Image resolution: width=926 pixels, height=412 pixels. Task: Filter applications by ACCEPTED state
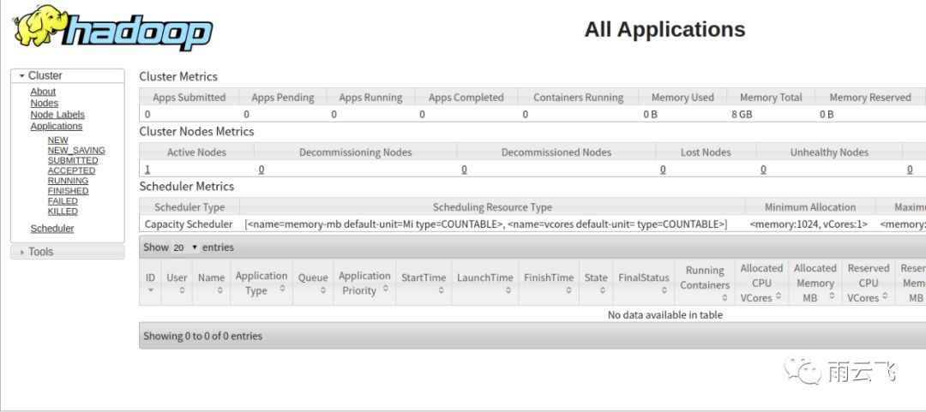(x=71, y=170)
